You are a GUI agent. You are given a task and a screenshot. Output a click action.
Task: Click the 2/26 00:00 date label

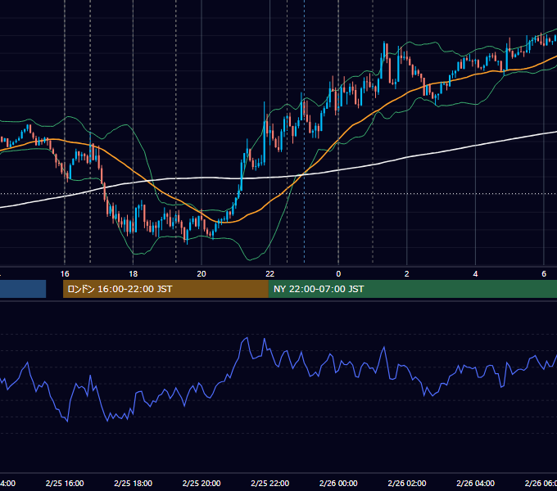click(338, 483)
